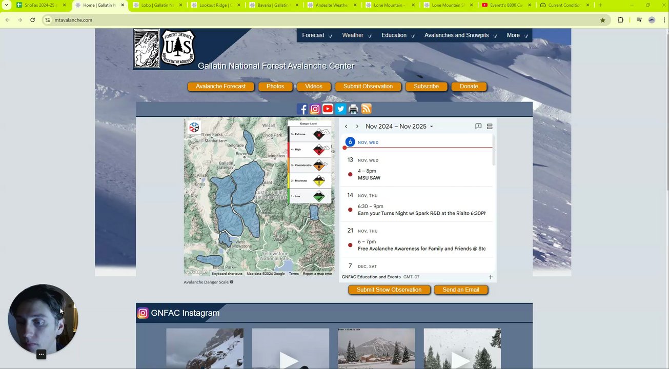Switch calendar to agenda view icon
The width and height of the screenshot is (669, 369).
pos(490,127)
